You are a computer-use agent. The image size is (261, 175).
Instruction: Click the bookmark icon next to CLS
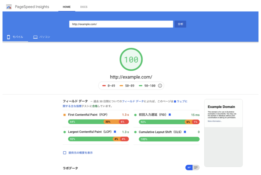pos(185,132)
